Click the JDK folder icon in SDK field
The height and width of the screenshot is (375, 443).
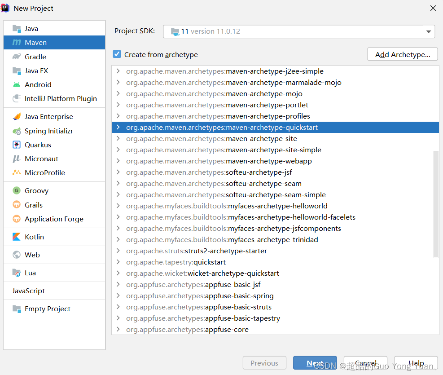pos(175,31)
